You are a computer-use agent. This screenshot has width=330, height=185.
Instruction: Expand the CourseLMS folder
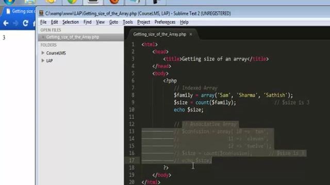43,53
